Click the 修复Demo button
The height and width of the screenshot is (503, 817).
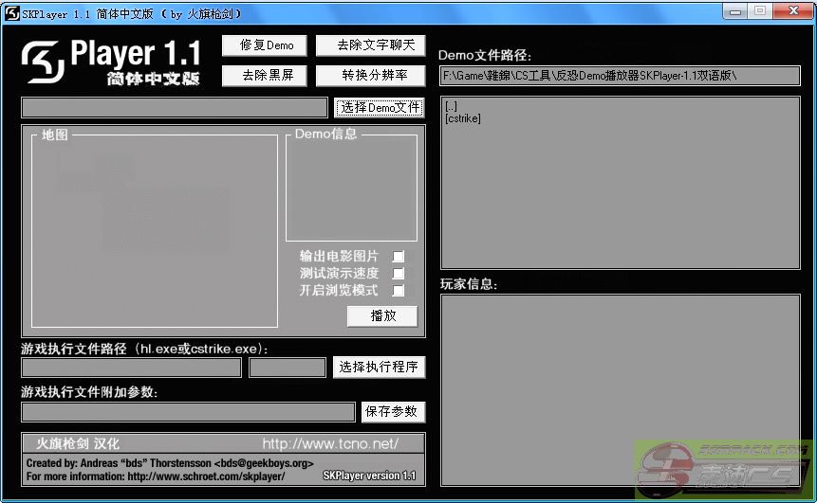tap(267, 45)
